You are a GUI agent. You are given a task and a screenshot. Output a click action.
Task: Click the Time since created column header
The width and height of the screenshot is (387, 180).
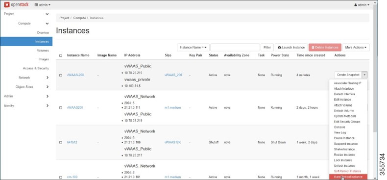pyautogui.click(x=311, y=55)
